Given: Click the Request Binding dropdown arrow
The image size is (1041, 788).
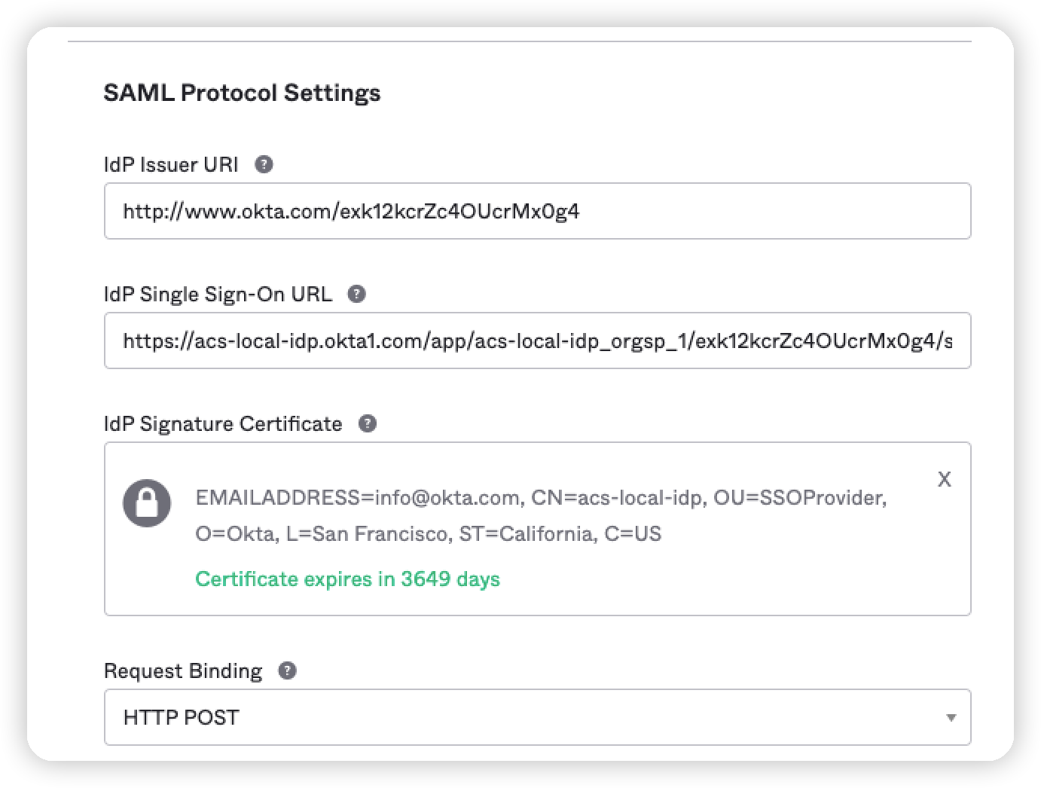Looking at the screenshot, I should pos(951,717).
